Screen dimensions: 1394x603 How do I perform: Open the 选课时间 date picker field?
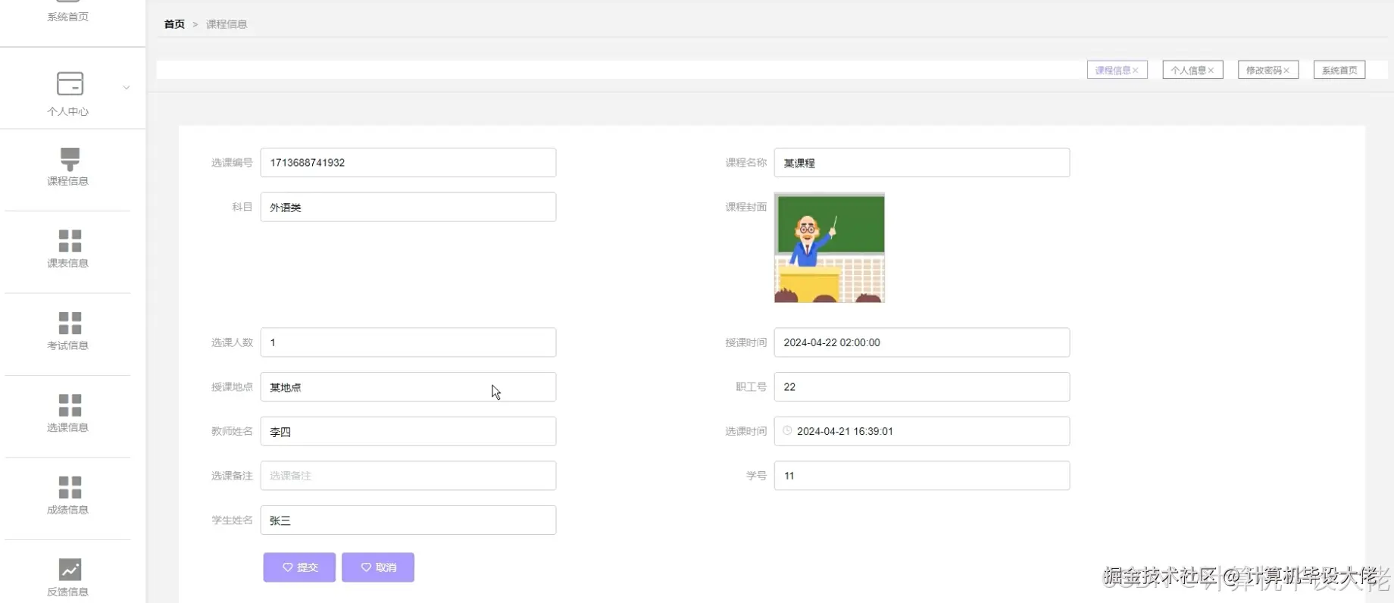coord(922,431)
